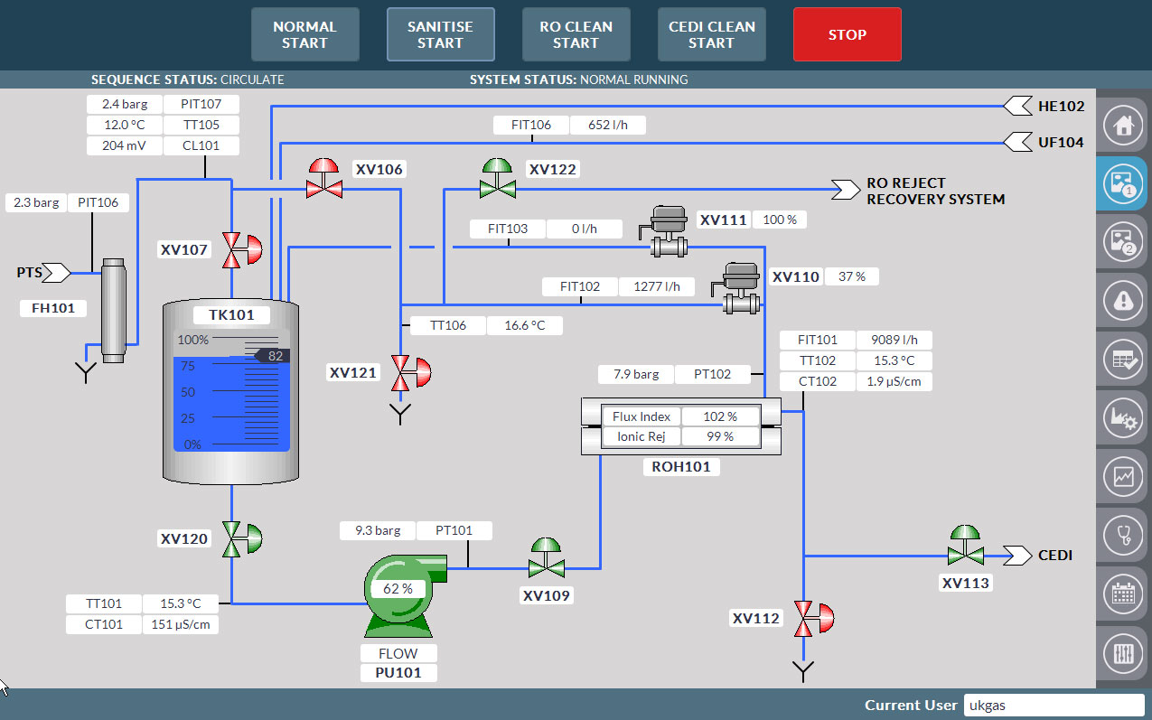Open the trend chart icon
The image size is (1152, 720).
(x=1123, y=476)
